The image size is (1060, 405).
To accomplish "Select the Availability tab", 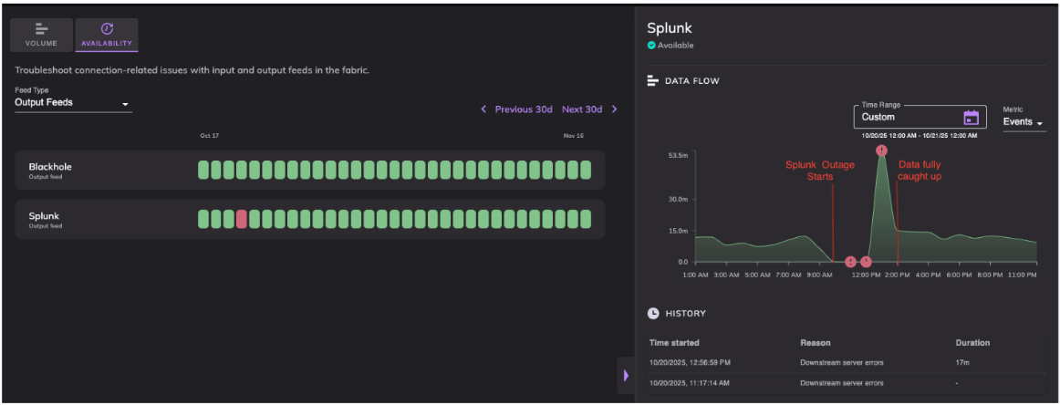I will (106, 36).
